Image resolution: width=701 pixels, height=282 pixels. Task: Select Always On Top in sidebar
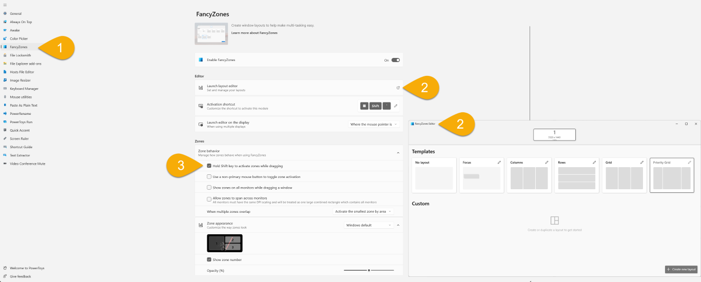(x=21, y=22)
